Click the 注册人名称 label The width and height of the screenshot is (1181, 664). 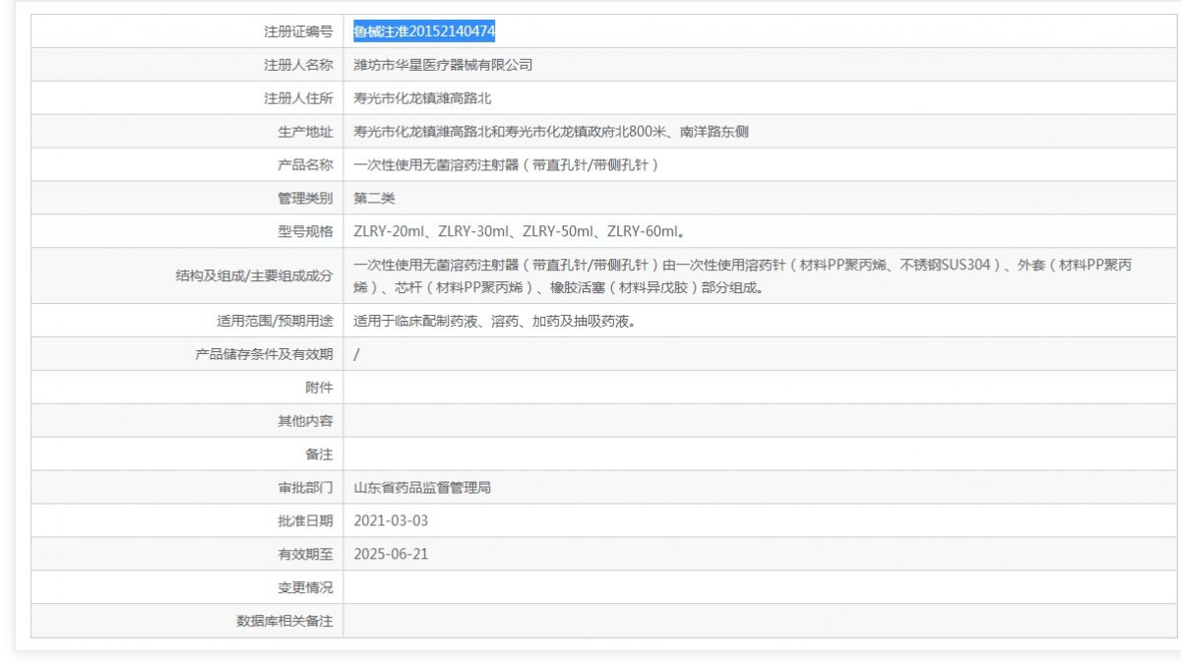click(x=298, y=65)
